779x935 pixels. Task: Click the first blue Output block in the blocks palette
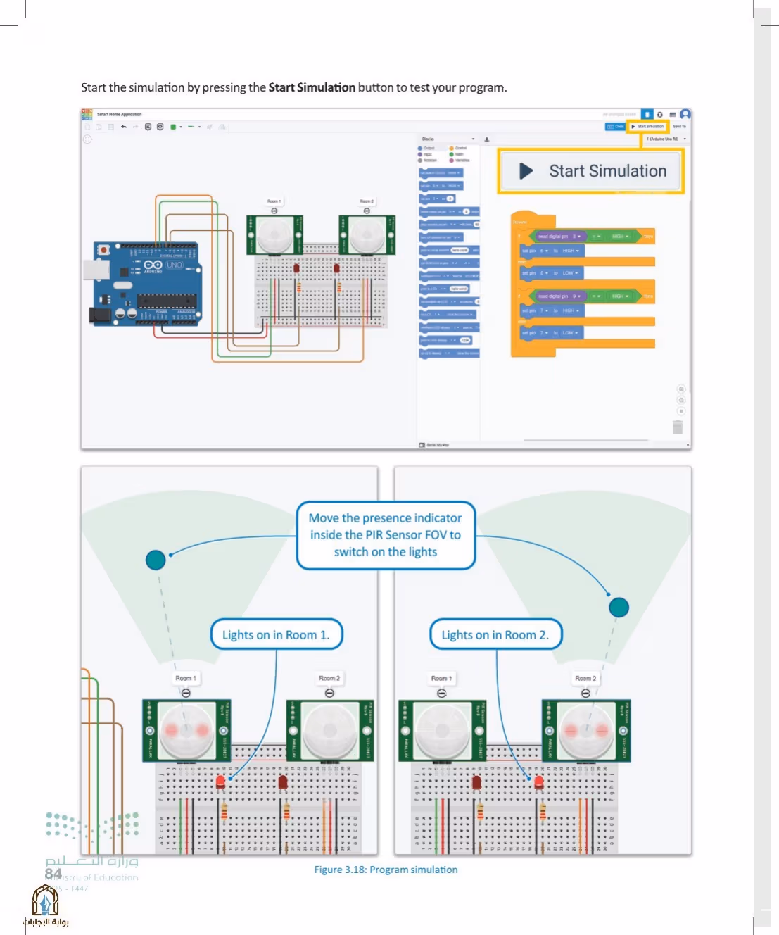441,172
